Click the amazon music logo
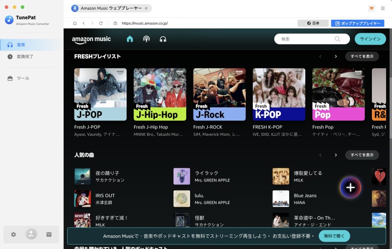 pos(91,40)
